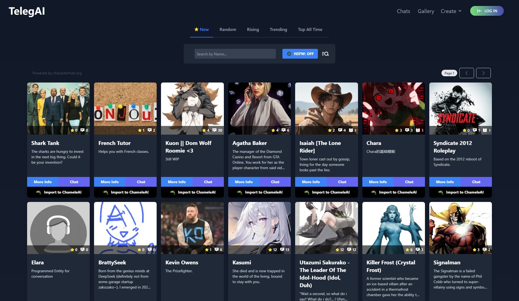519x301 pixels.
Task: Open More Info for Kuon Dom Wolf Roomie
Action: click(177, 182)
